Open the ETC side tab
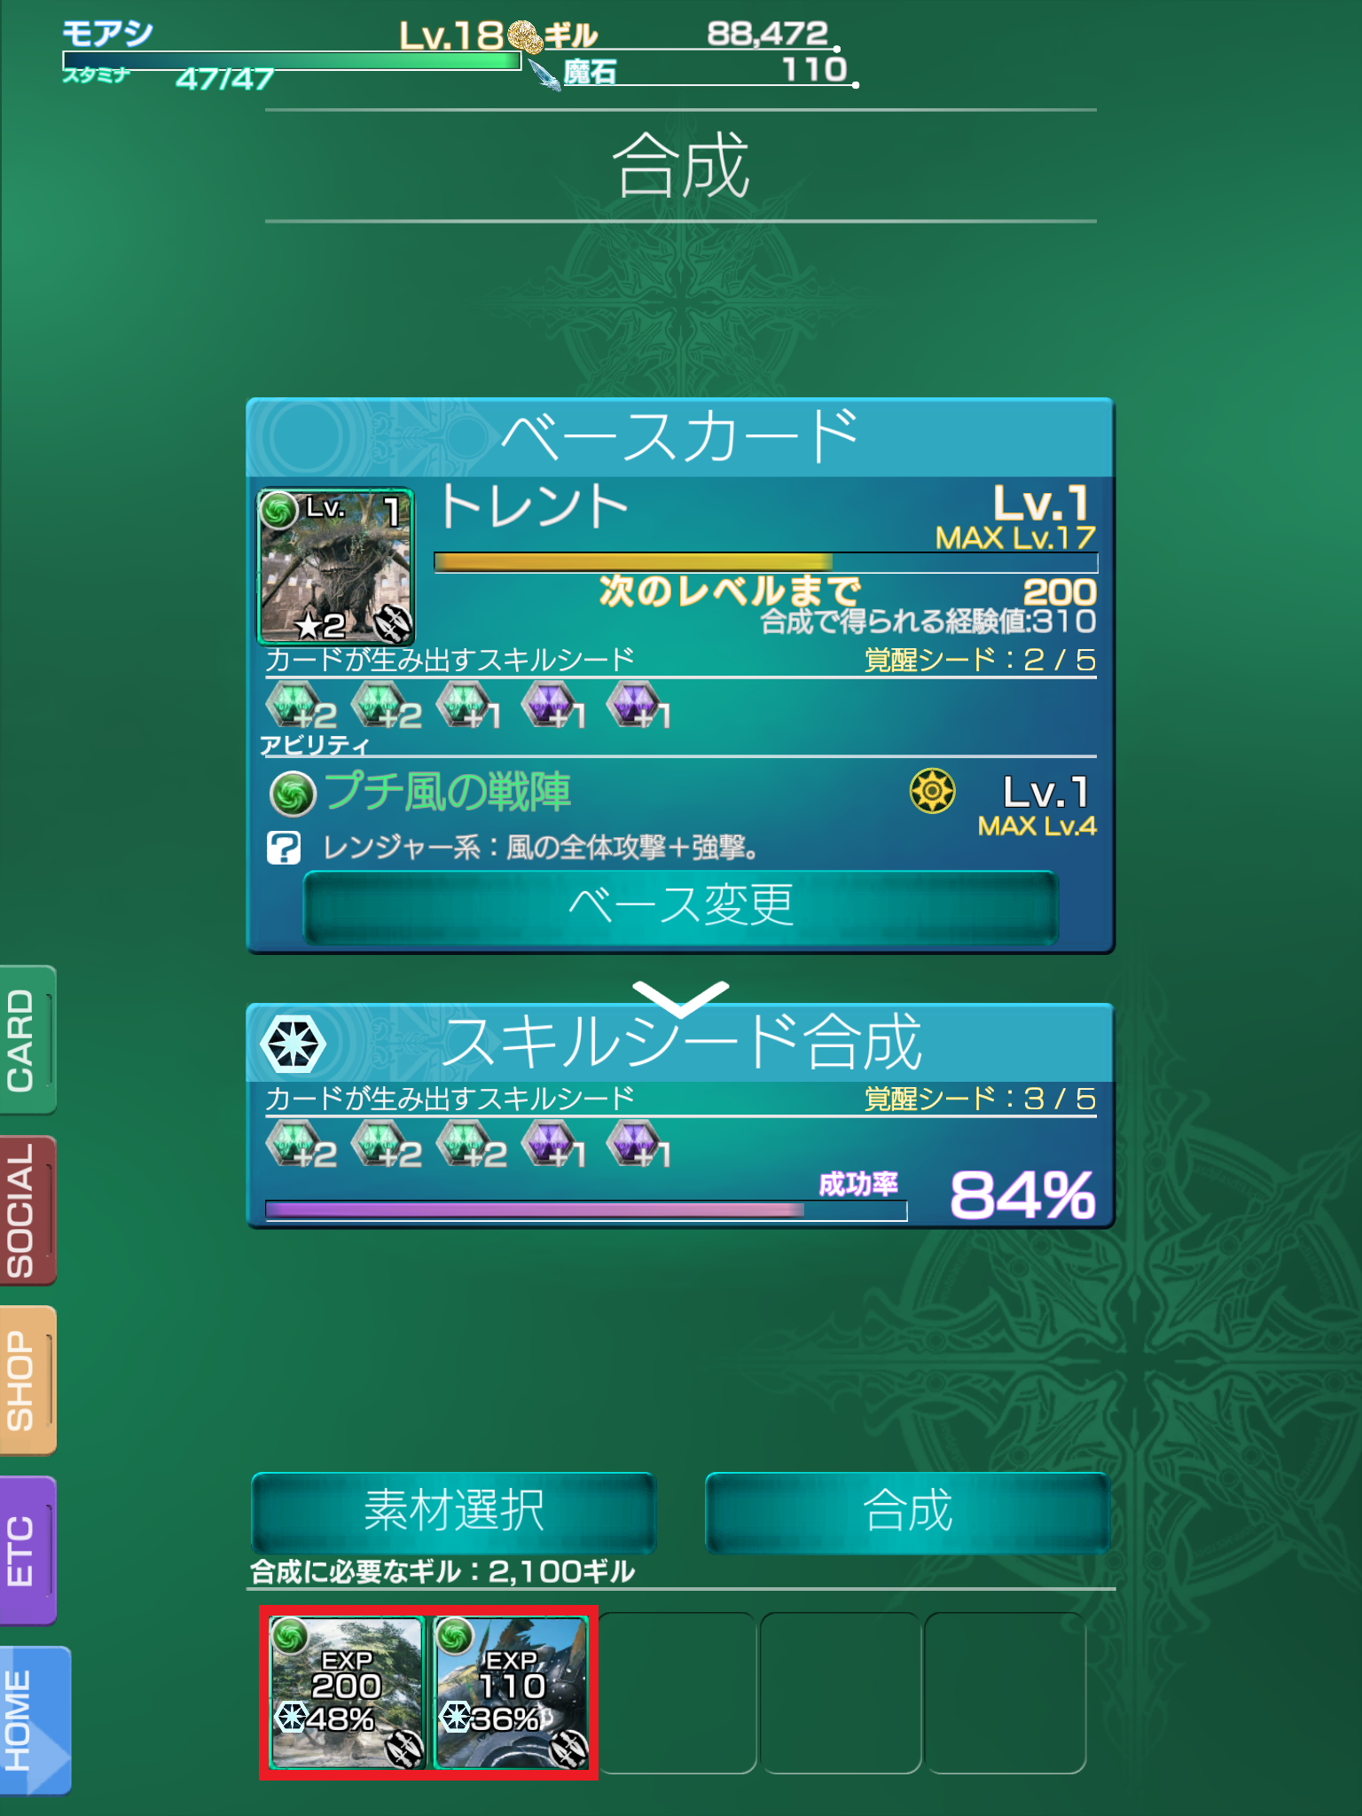This screenshot has width=1362, height=1816. (27, 1551)
